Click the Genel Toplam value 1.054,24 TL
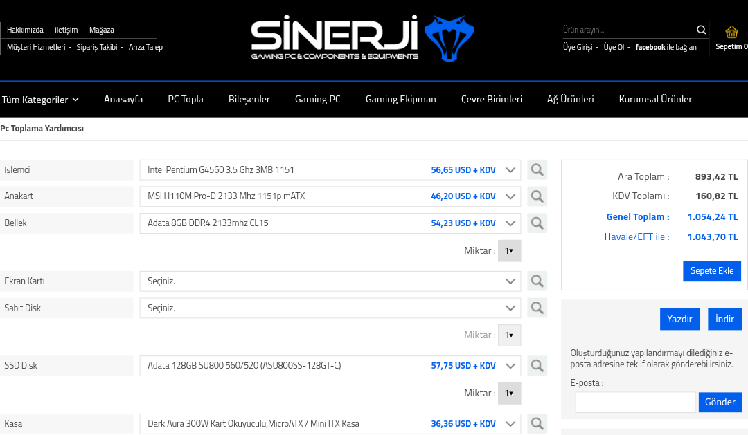Screen dimensions: 748x435 tap(712, 216)
